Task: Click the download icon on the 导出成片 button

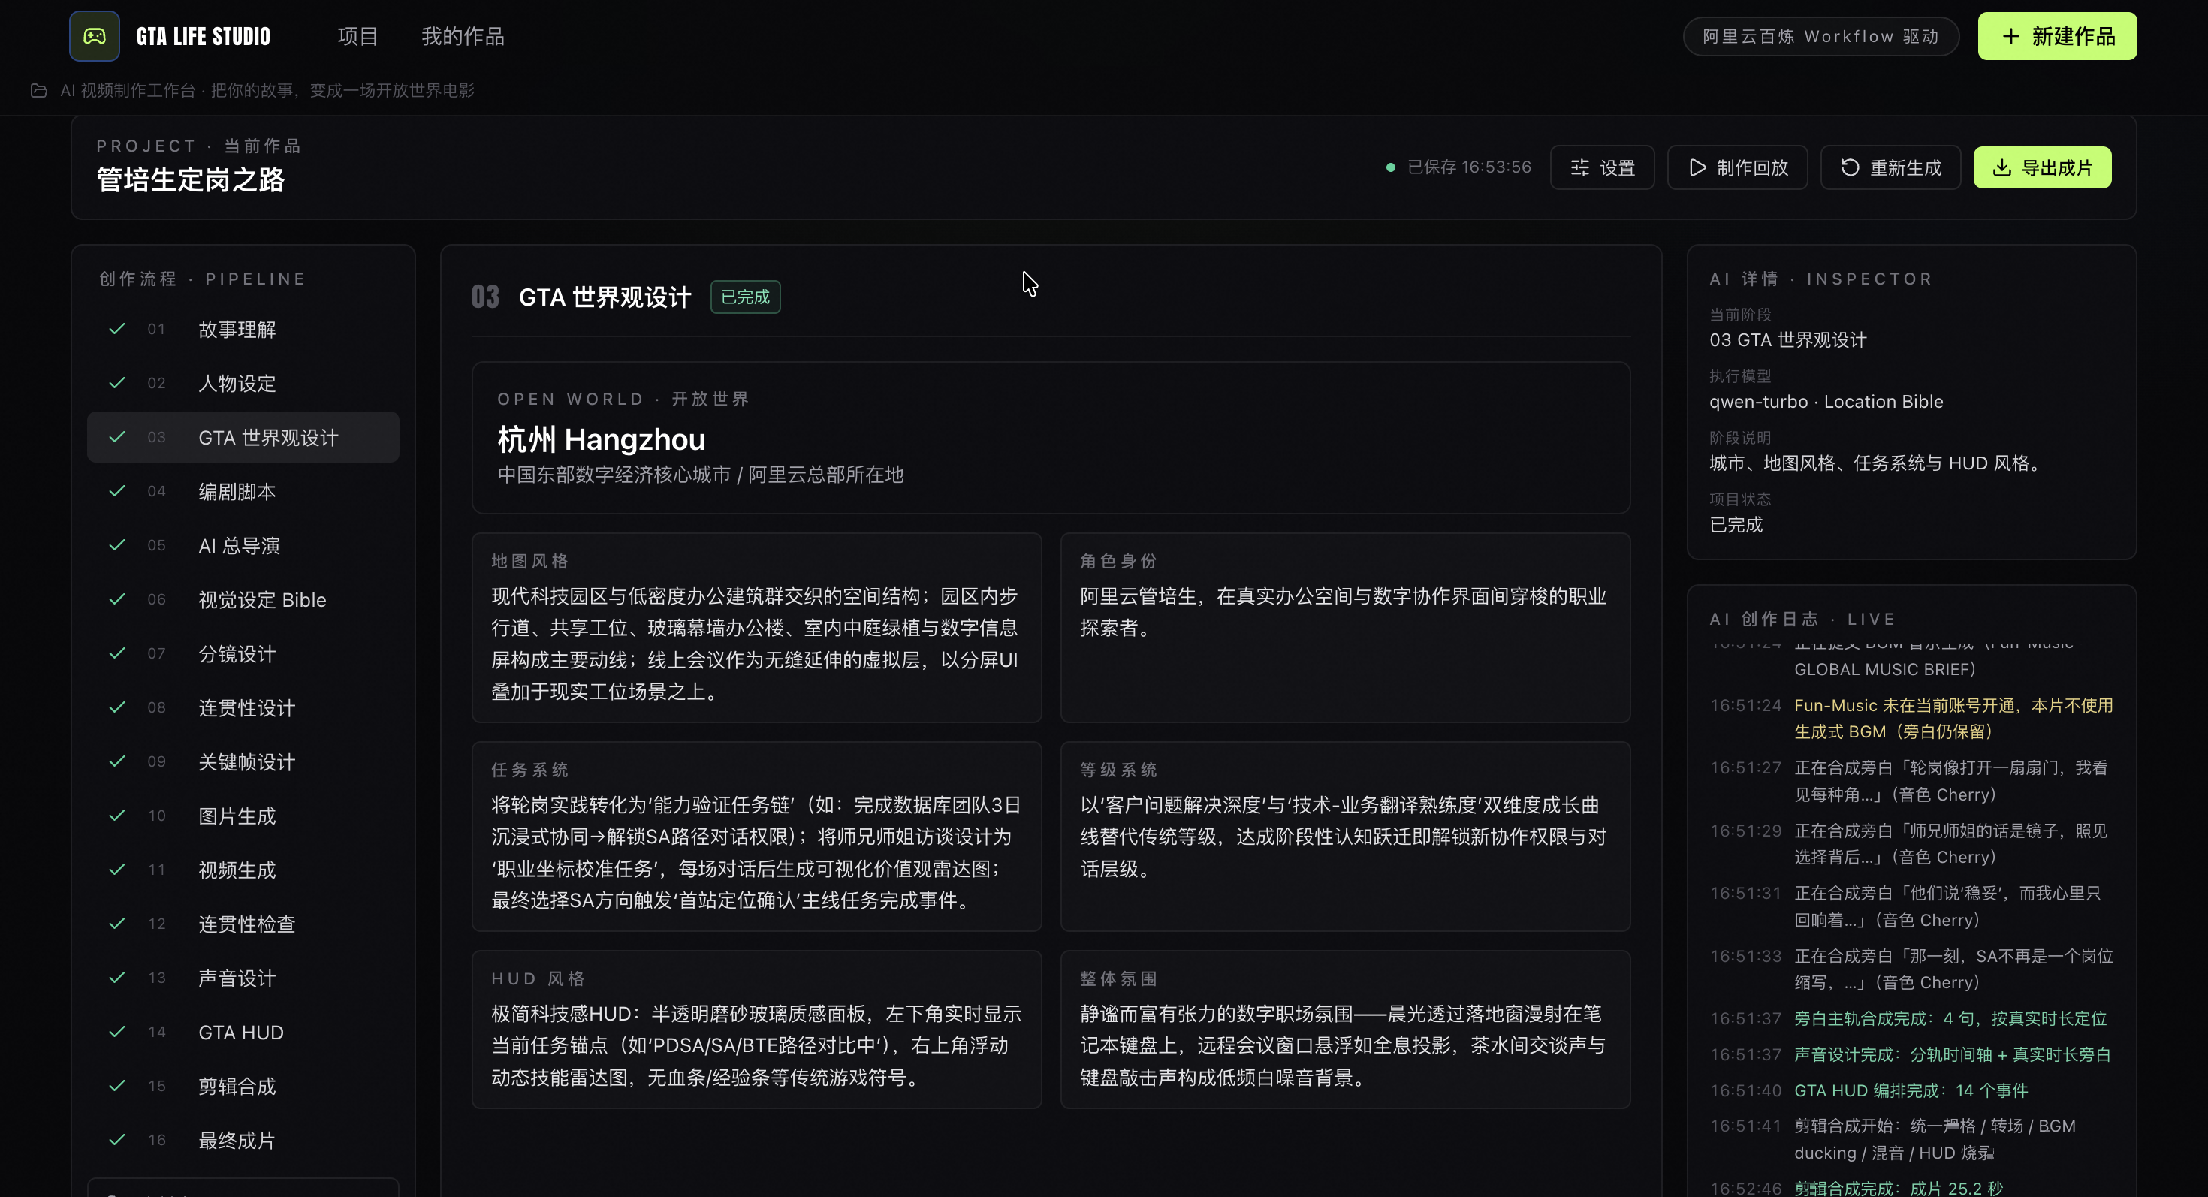Action: click(2001, 167)
